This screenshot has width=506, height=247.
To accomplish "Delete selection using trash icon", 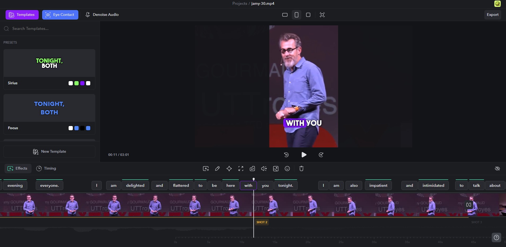I will (301, 169).
